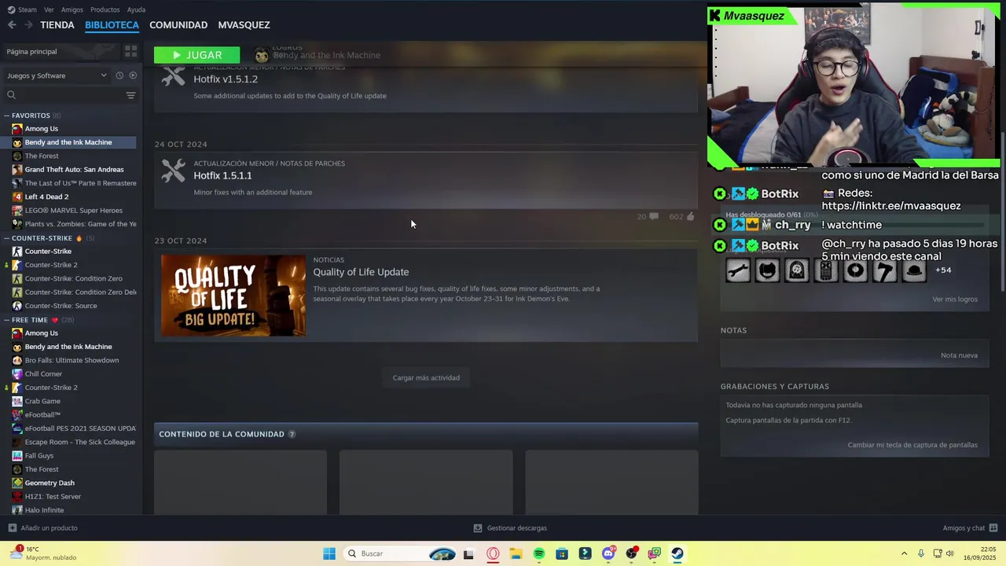The height and width of the screenshot is (566, 1006).
Task: Click the axe achievement badge
Action: pyautogui.click(x=885, y=270)
